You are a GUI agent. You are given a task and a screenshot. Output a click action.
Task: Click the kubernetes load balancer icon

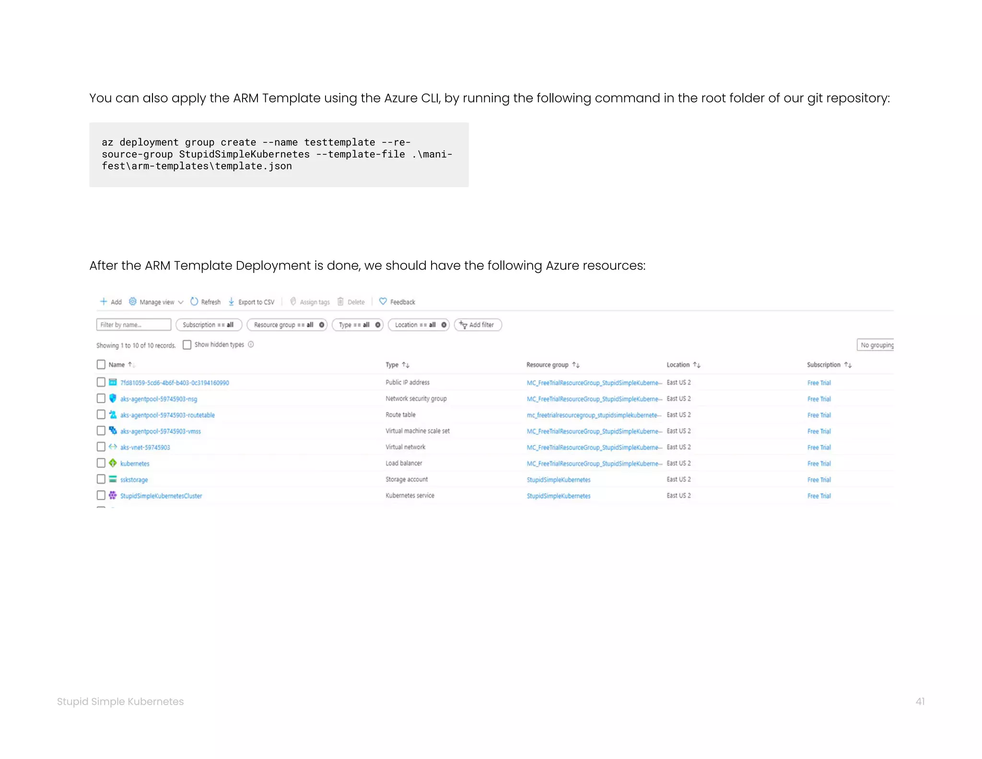(113, 463)
